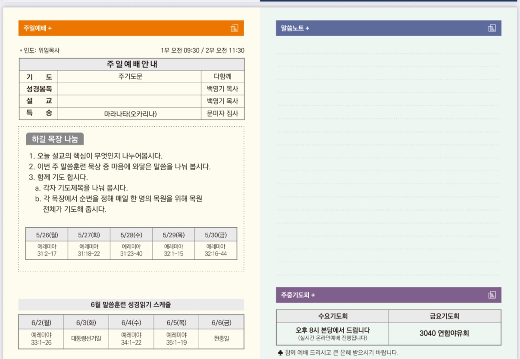
Task: Click the 6월 말씀훈련 성경읽기 스케줄 heading
Action: tap(131, 305)
